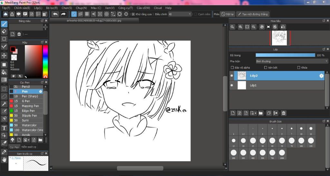Enable Bảo vệ alpha checkbox
Image resolution: width=330 pixels, height=176 pixels.
[232, 68]
